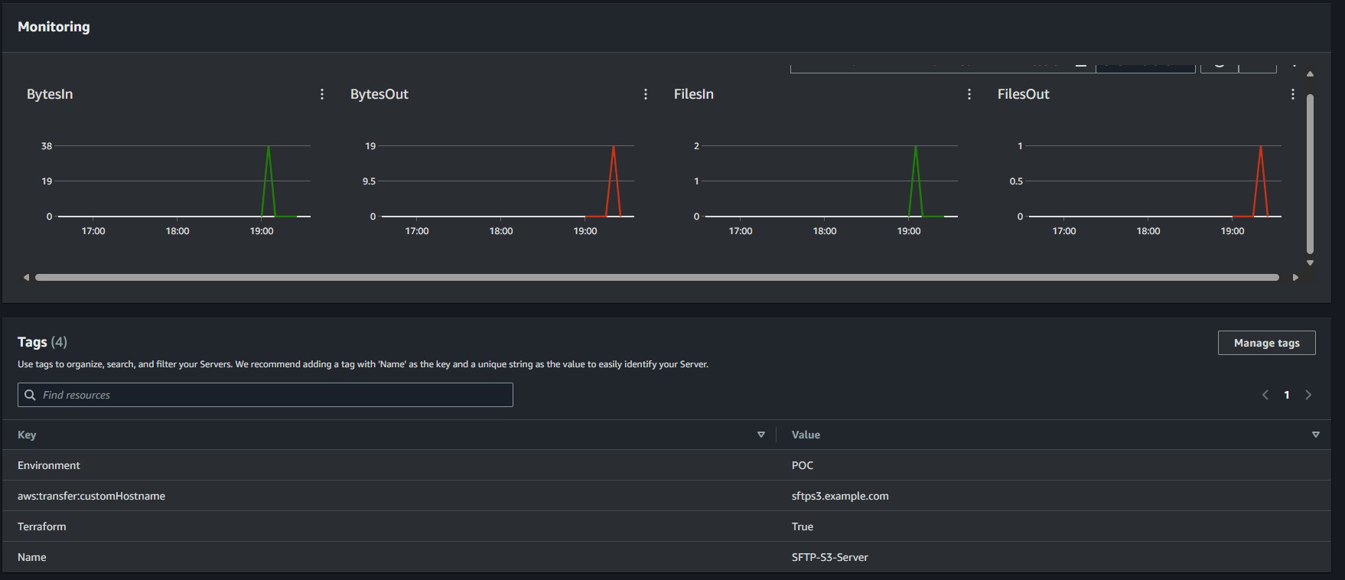The image size is (1345, 580).
Task: Open the BytesIn widget actions menu
Action: pyautogui.click(x=322, y=94)
